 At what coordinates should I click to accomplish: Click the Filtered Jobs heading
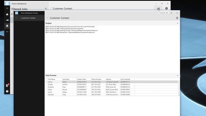pyautogui.click(x=19, y=9)
